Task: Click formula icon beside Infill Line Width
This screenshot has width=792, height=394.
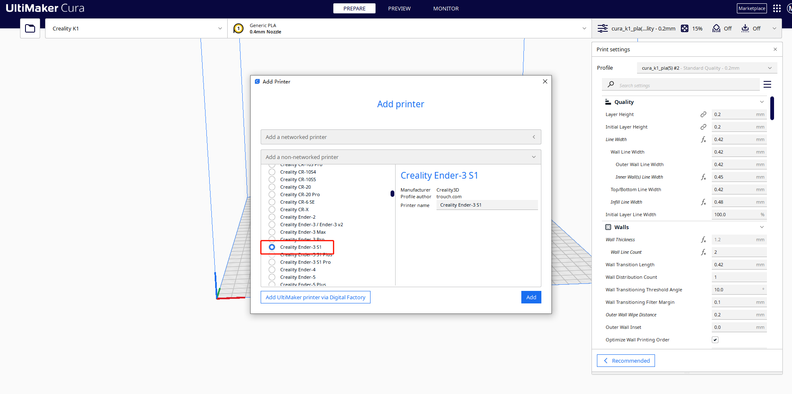Action: point(703,202)
